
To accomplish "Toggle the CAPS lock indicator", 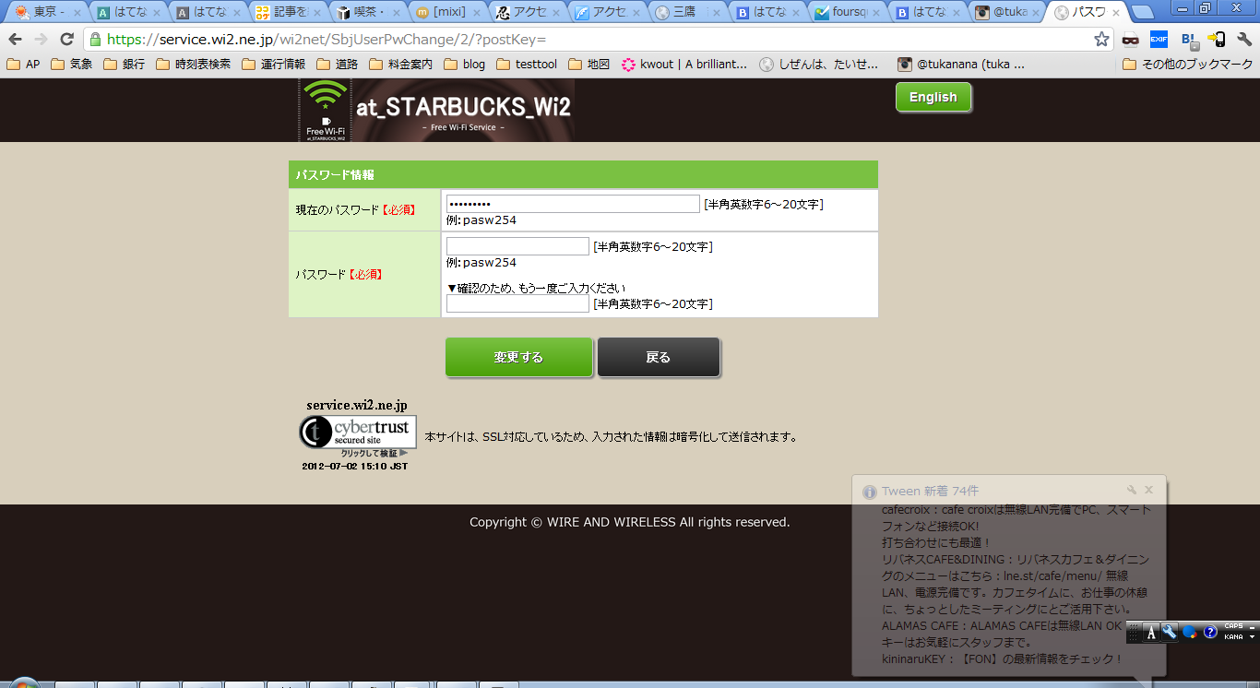I will tap(1232, 627).
